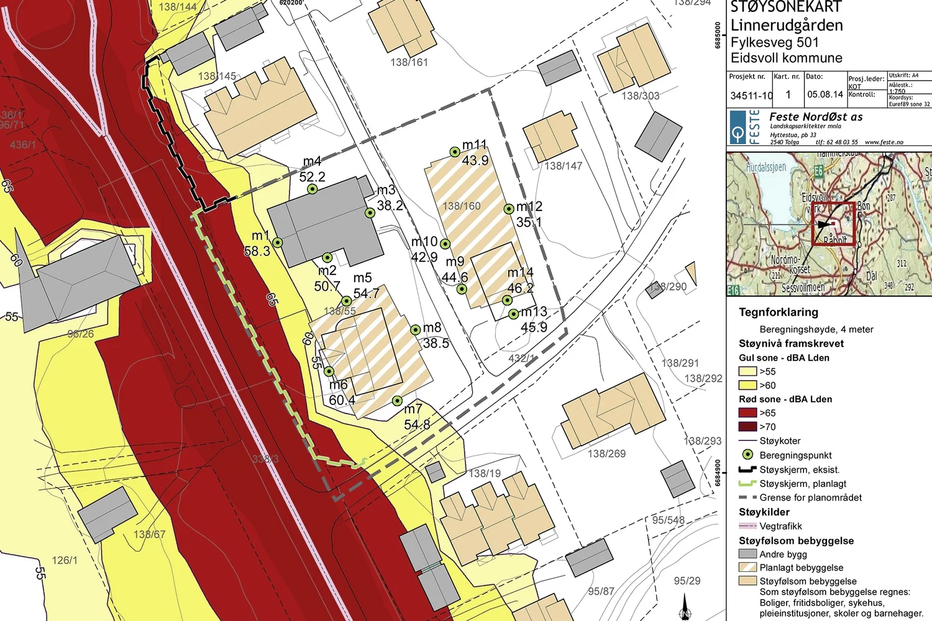Screen dimensions: 932x621
Task: Select the m8 green point marker
Action: pos(416,330)
